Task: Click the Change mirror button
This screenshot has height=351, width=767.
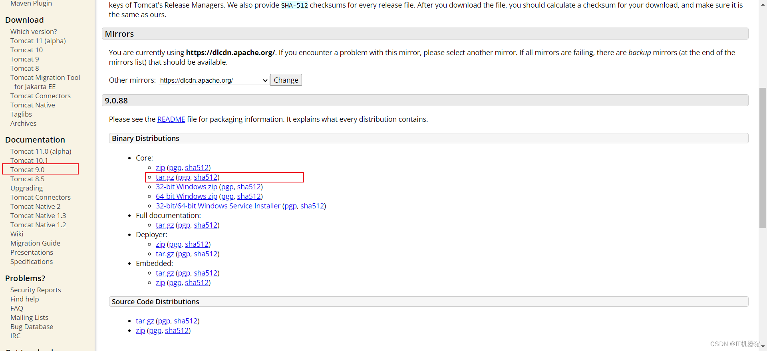Action: pos(286,80)
